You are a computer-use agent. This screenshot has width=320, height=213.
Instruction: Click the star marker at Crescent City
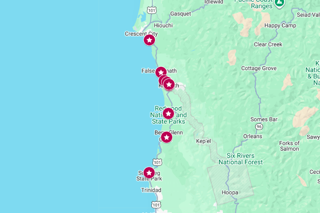149,40
